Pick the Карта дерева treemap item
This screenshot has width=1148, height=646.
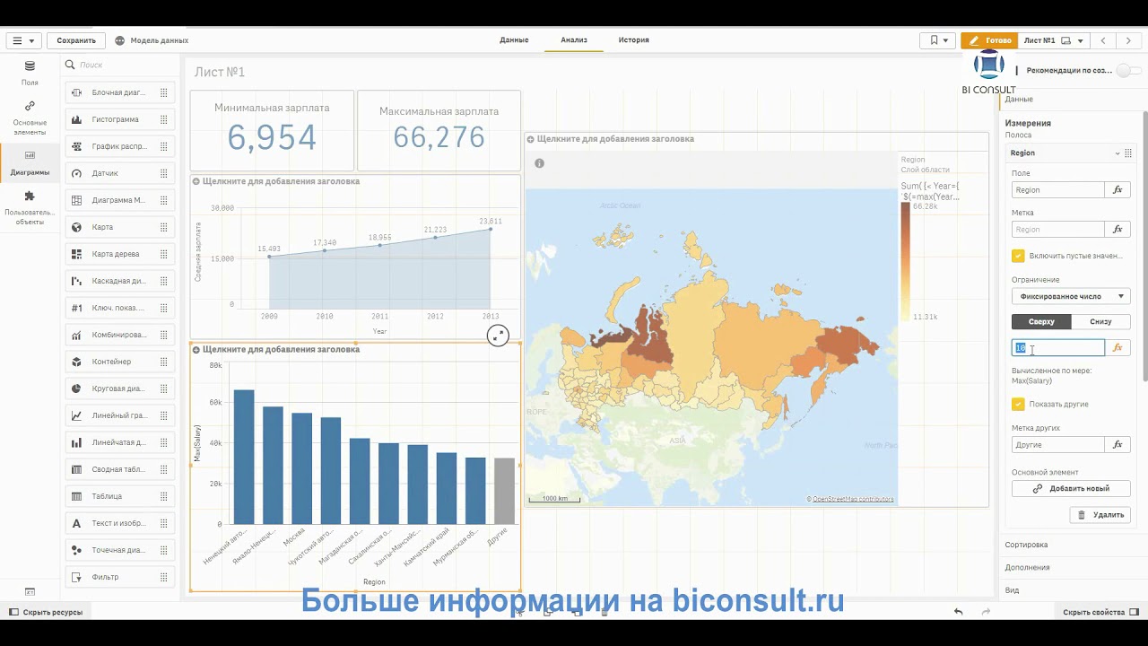pos(120,254)
